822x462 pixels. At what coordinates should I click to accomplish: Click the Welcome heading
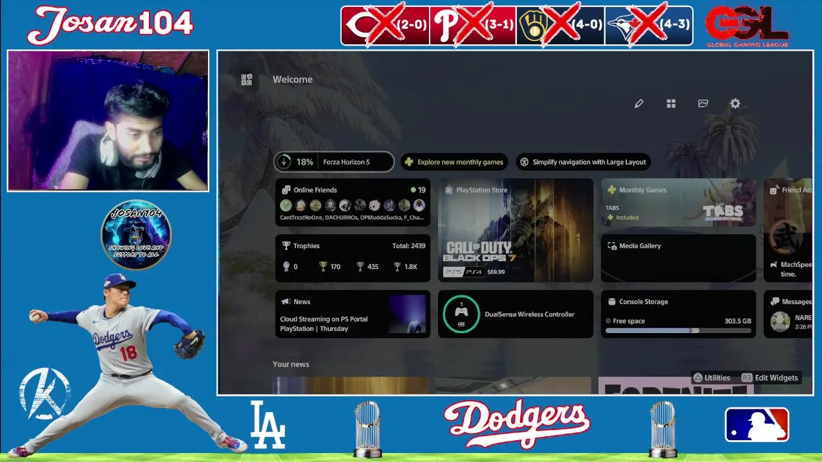click(293, 80)
